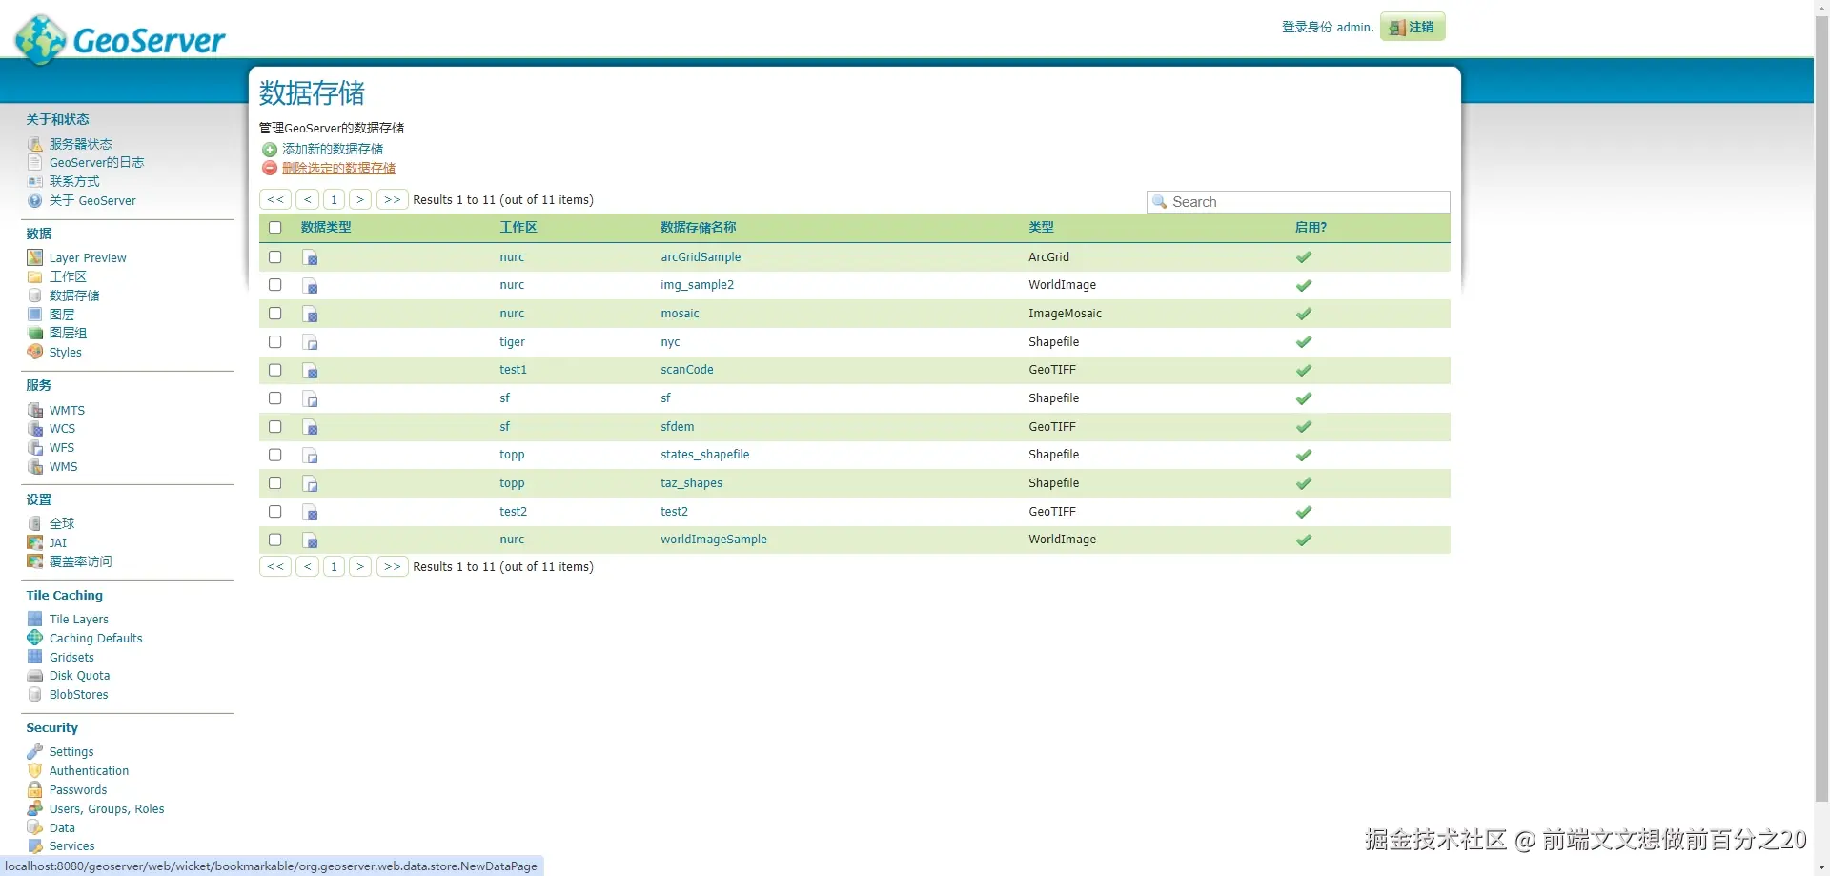Click the arcGridSample raster type icon

tap(310, 257)
